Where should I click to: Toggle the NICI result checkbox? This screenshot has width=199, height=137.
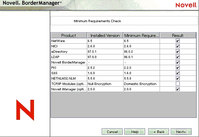click(178, 46)
